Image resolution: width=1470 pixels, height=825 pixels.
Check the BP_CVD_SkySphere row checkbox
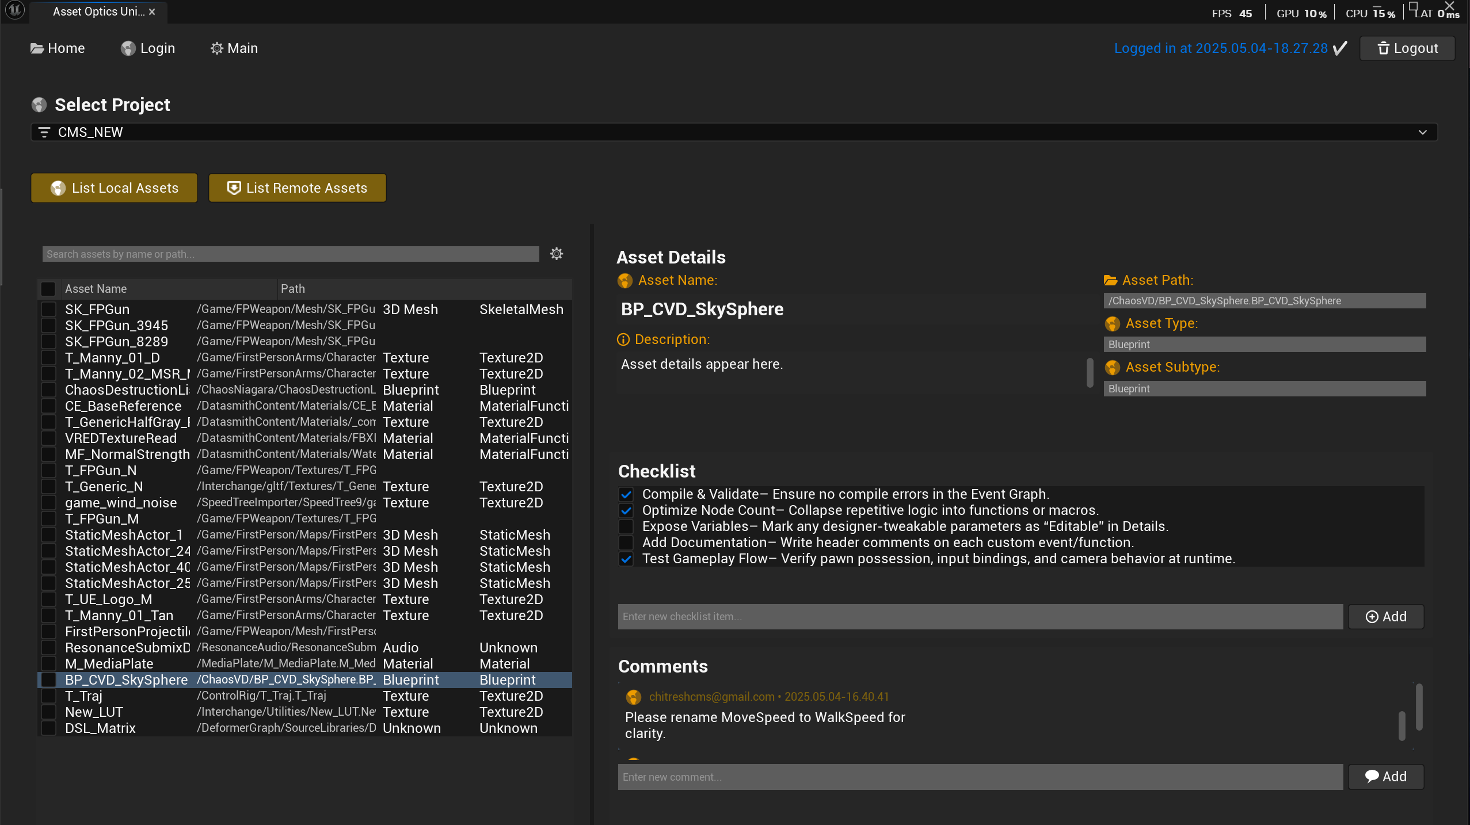pyautogui.click(x=49, y=680)
